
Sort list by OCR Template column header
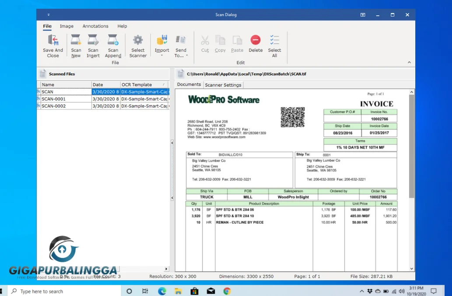tap(144, 85)
